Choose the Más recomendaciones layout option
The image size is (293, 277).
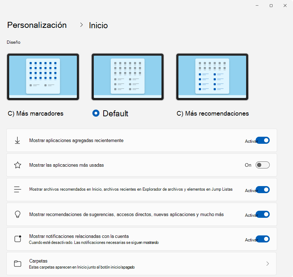point(213,113)
